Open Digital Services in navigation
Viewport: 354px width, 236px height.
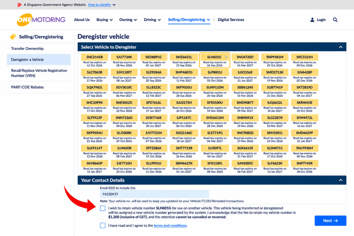tap(231, 20)
